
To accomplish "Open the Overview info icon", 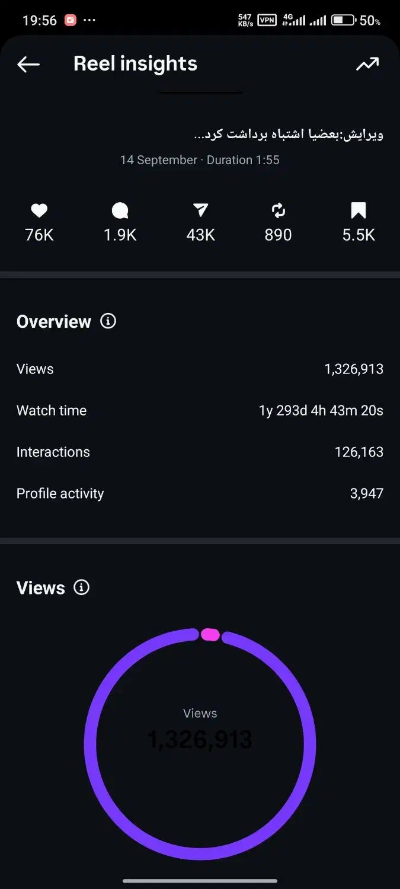I will [108, 321].
